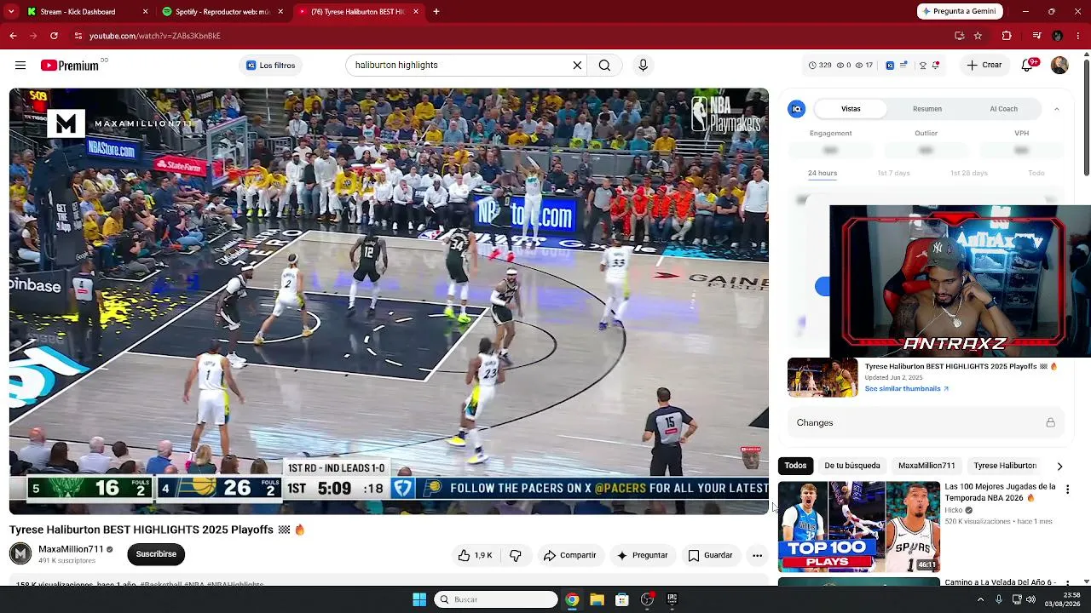This screenshot has width=1091, height=613.
Task: Open the three-dot more actions menu under video
Action: coord(757,555)
